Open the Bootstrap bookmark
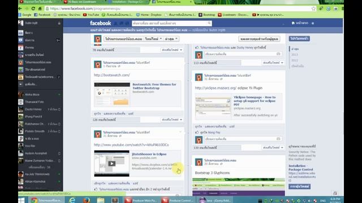Screen dimensions: 362x203 207,15
